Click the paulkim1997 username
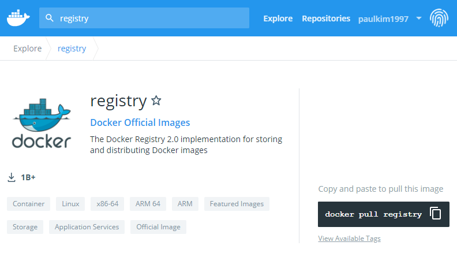The width and height of the screenshot is (457, 253). pyautogui.click(x=383, y=19)
